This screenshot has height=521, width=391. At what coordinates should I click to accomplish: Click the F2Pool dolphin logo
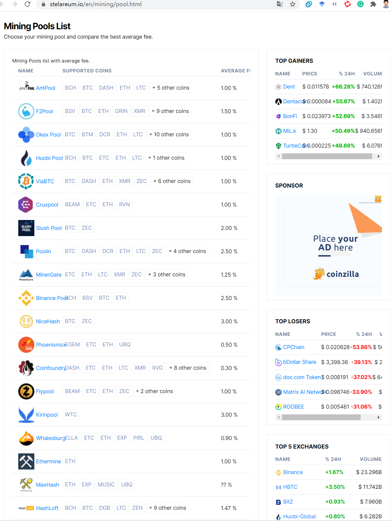[26, 111]
